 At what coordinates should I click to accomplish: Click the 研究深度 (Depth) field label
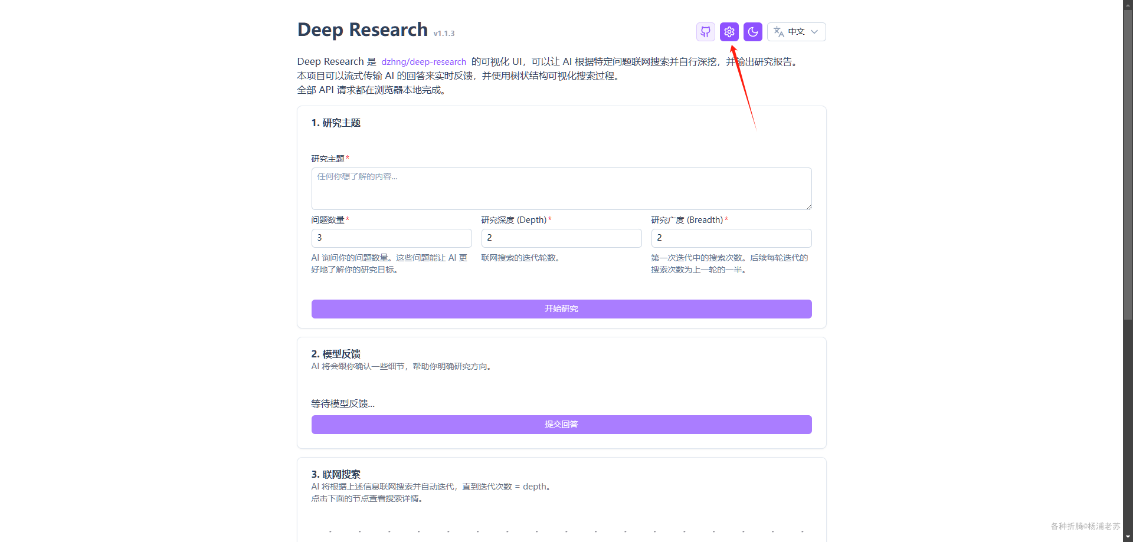click(514, 220)
